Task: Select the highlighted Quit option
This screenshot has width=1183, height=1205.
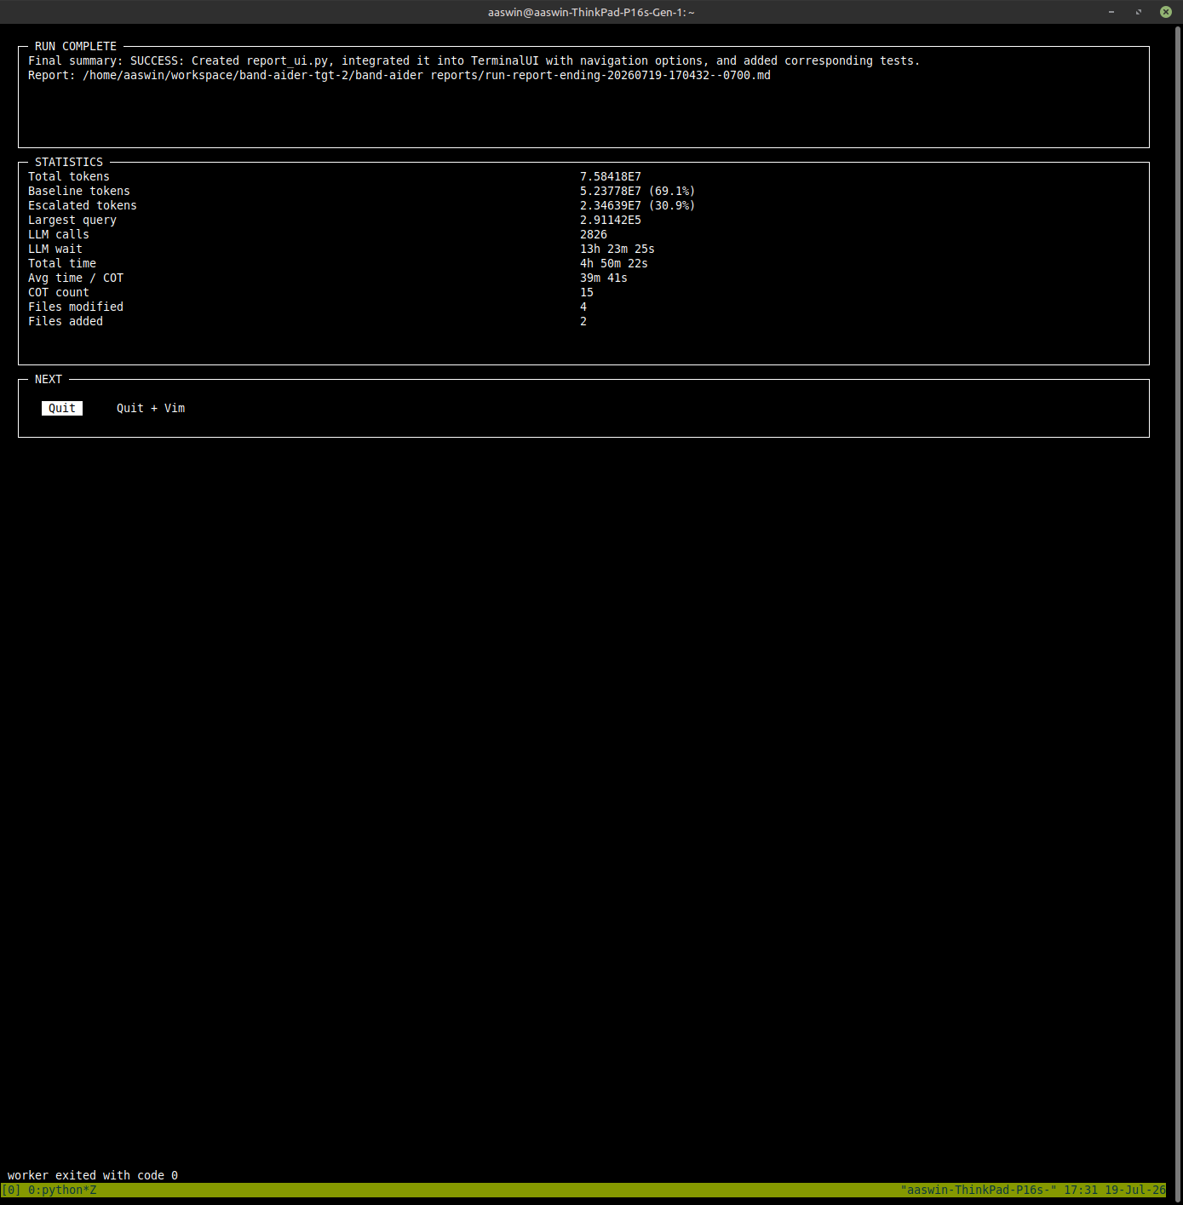Action: 62,408
